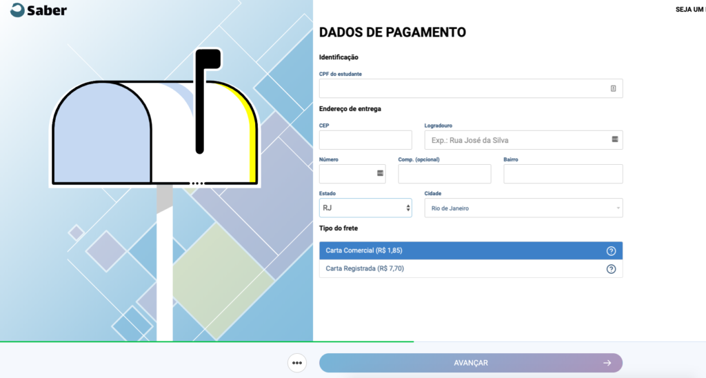Click the keyboard icon in the Número field
706x378 pixels.
pyautogui.click(x=380, y=173)
